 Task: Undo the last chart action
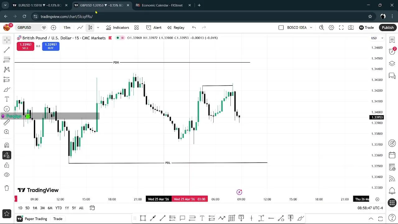point(194,27)
